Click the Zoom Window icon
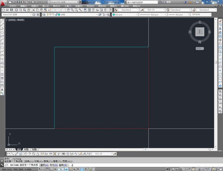This screenshot has width=223, height=171. coord(76,10)
